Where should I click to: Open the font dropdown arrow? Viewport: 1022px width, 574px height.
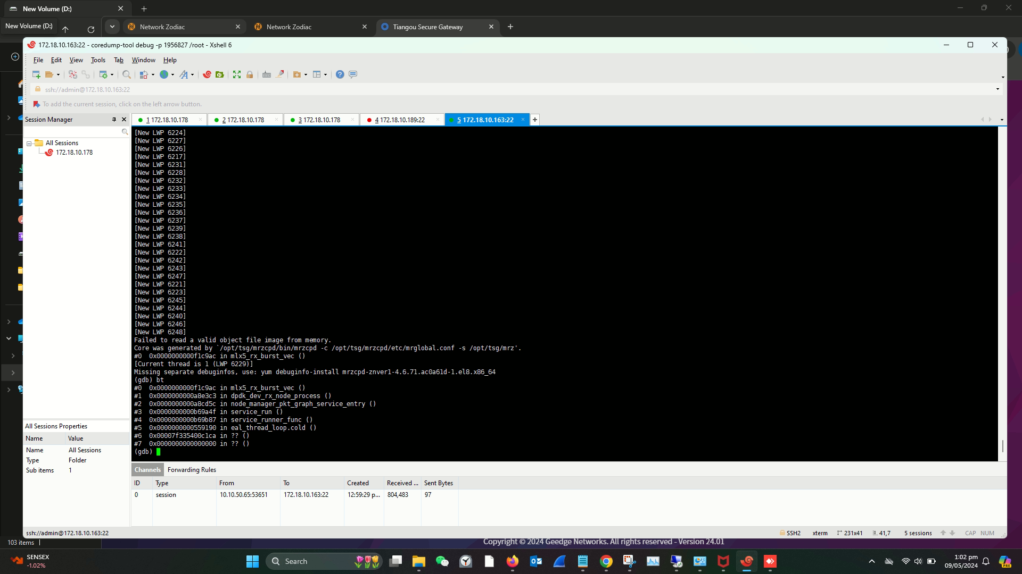tap(192, 75)
